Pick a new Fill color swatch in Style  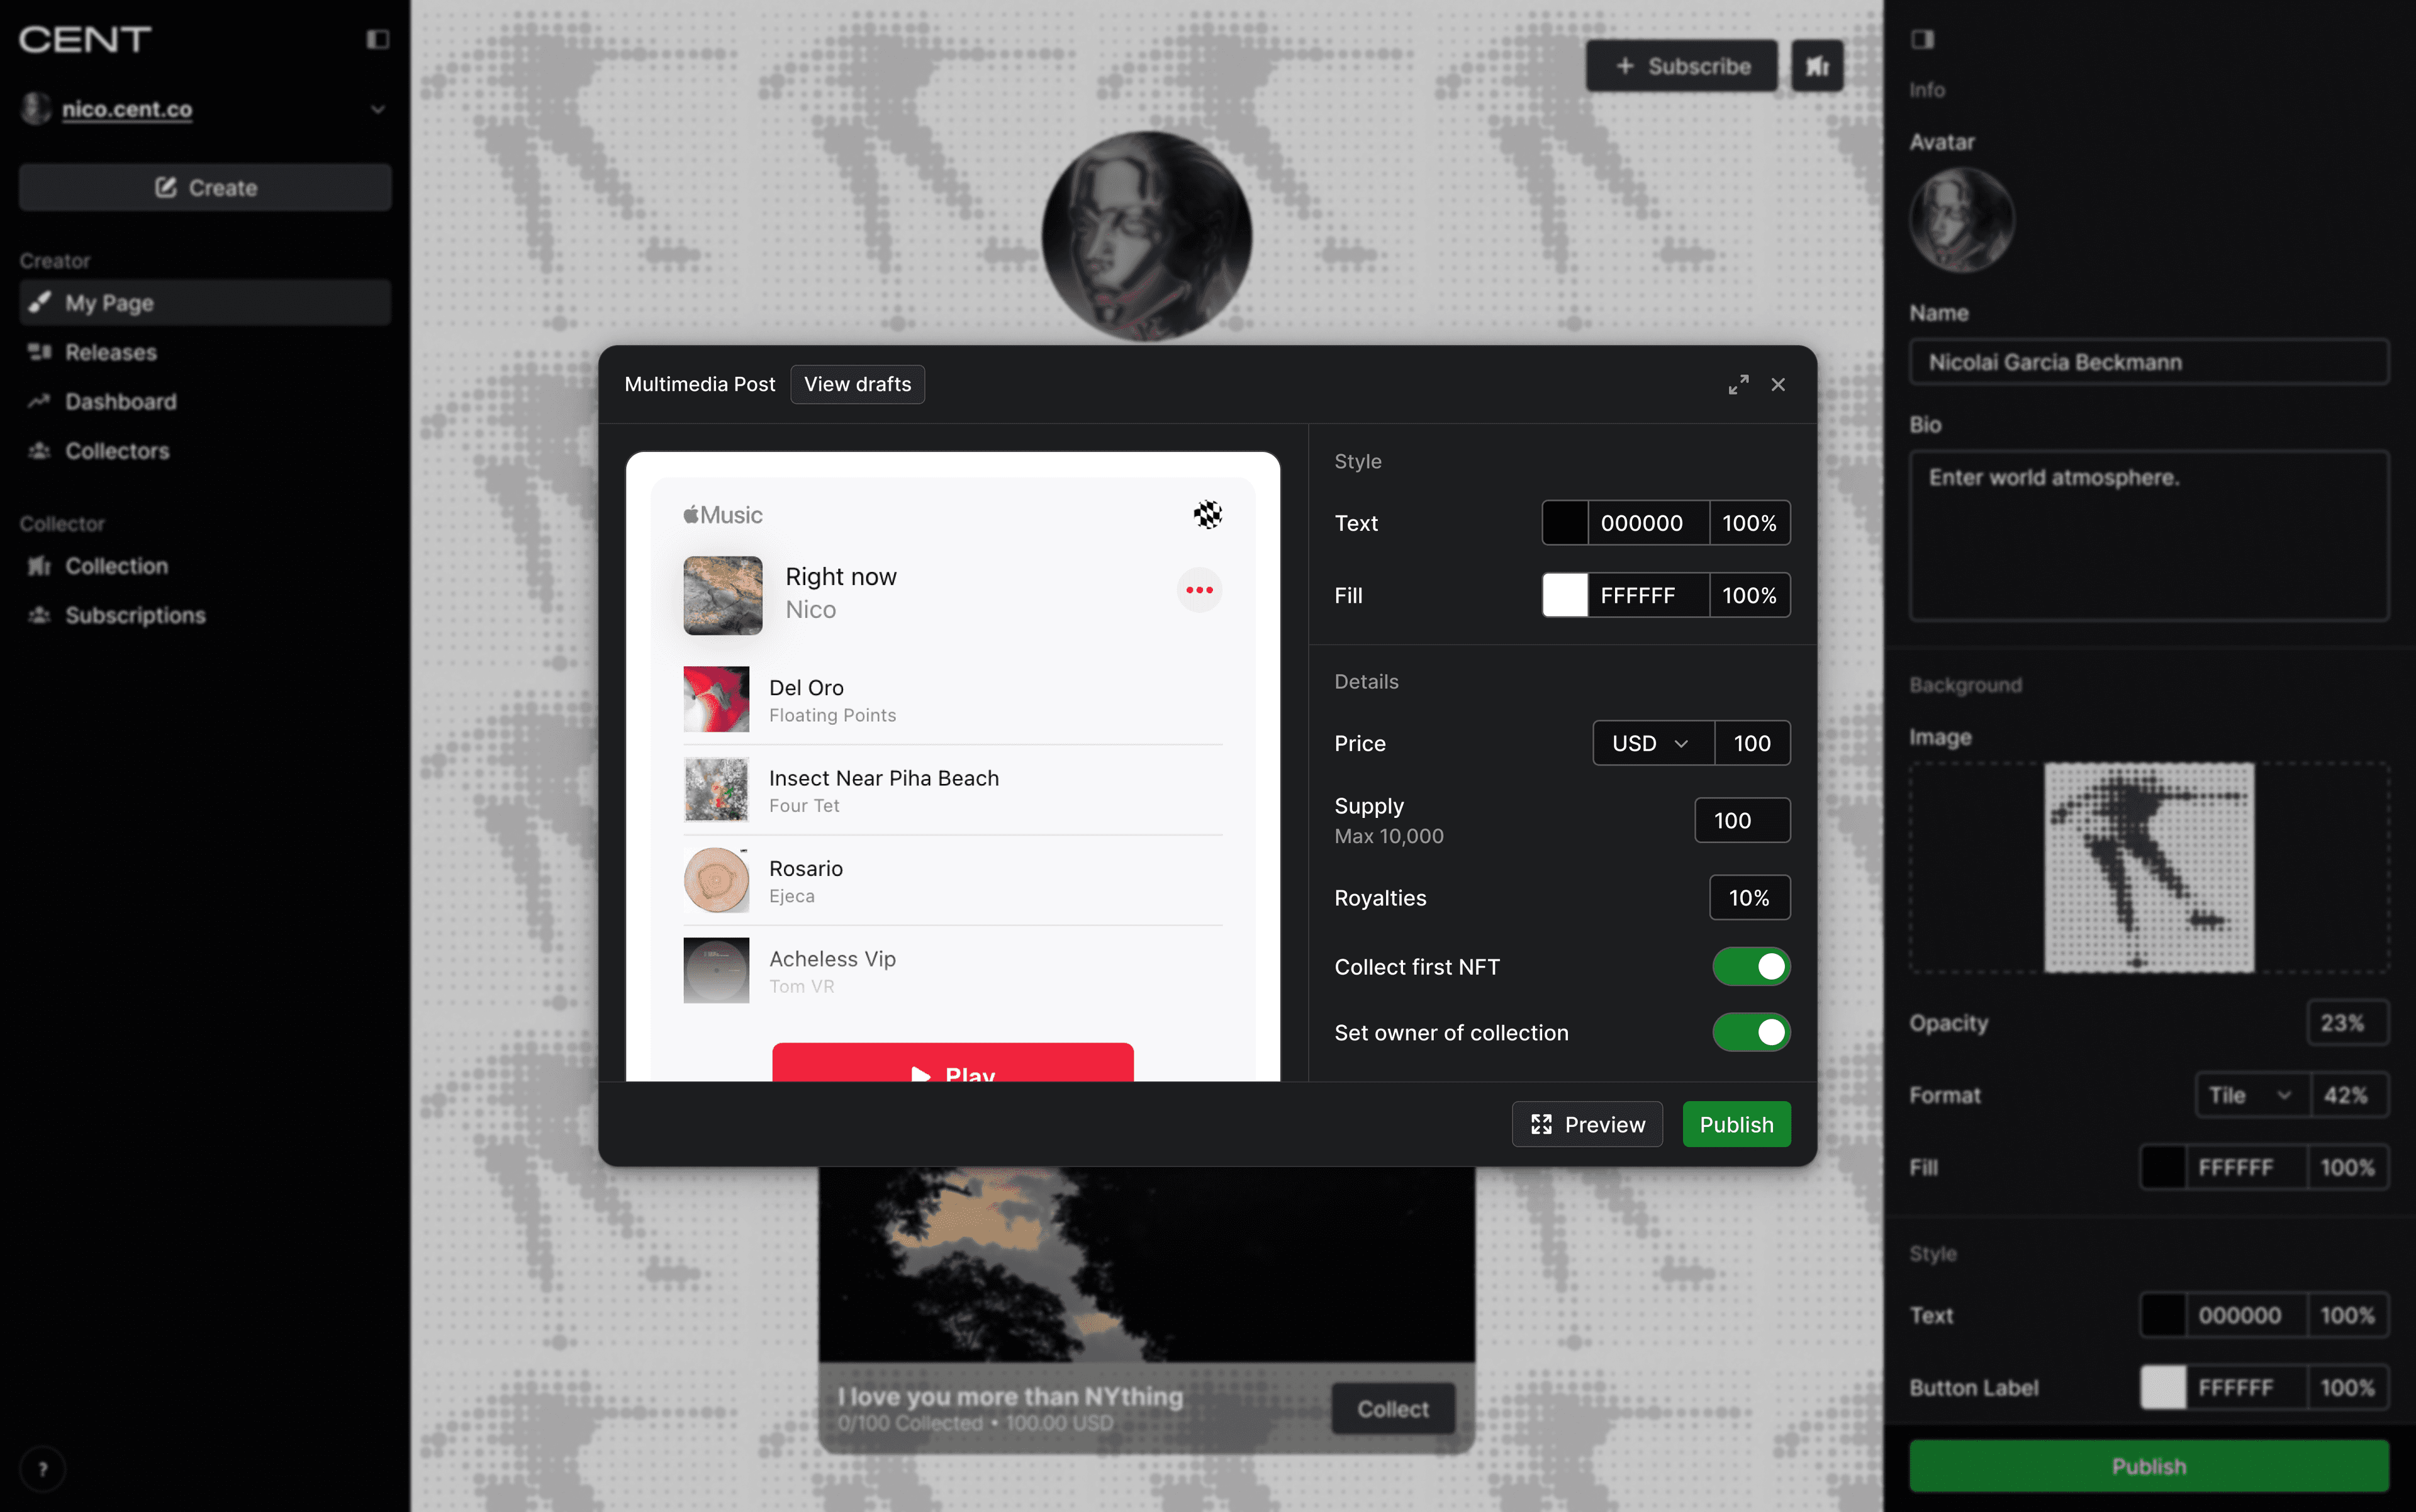pyautogui.click(x=1566, y=595)
